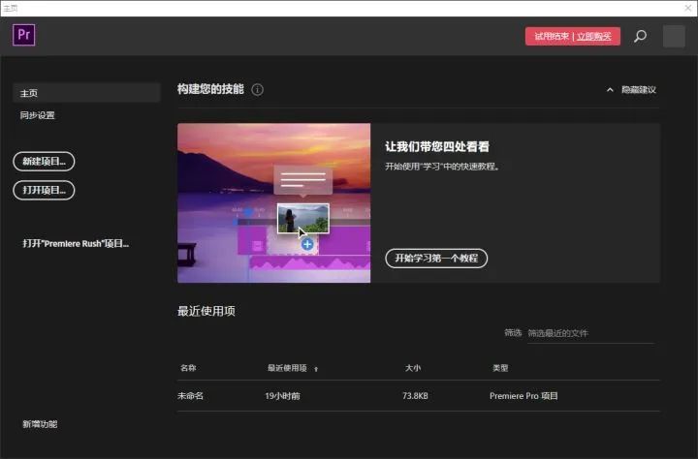The width and height of the screenshot is (698, 459).
Task: Open the 同步设置 sidebar item
Action: pyautogui.click(x=38, y=115)
